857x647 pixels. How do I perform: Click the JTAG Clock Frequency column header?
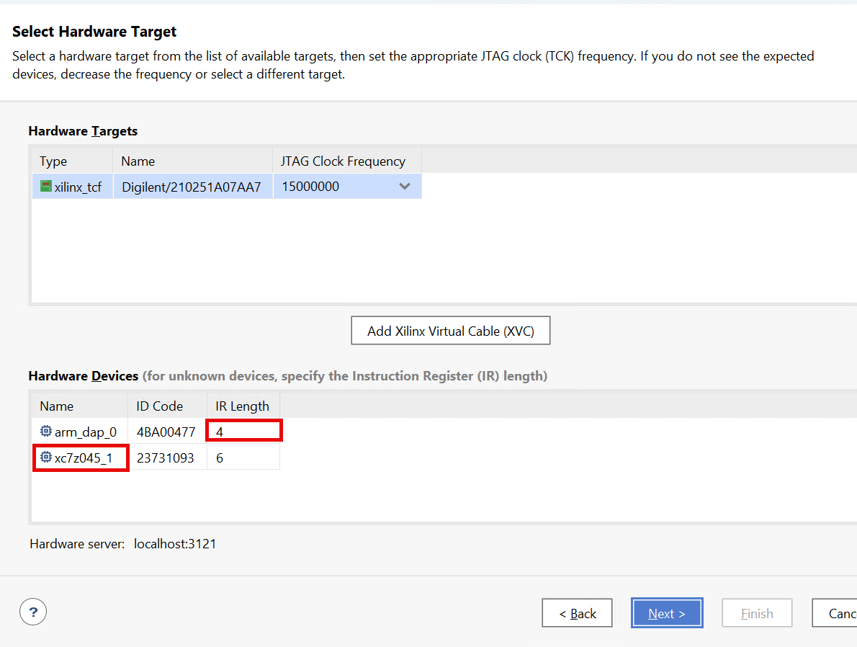point(346,161)
